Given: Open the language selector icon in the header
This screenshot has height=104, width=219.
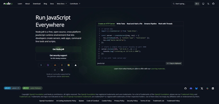Looking at the screenshot, I should (x=208, y=4).
